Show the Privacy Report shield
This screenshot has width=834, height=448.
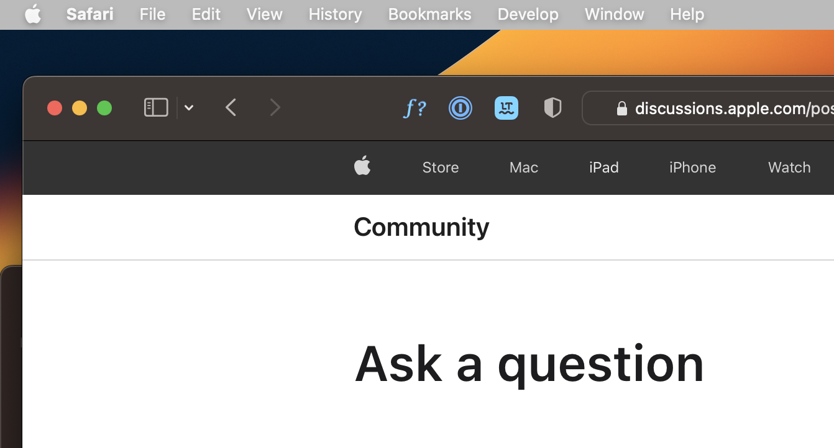[552, 108]
